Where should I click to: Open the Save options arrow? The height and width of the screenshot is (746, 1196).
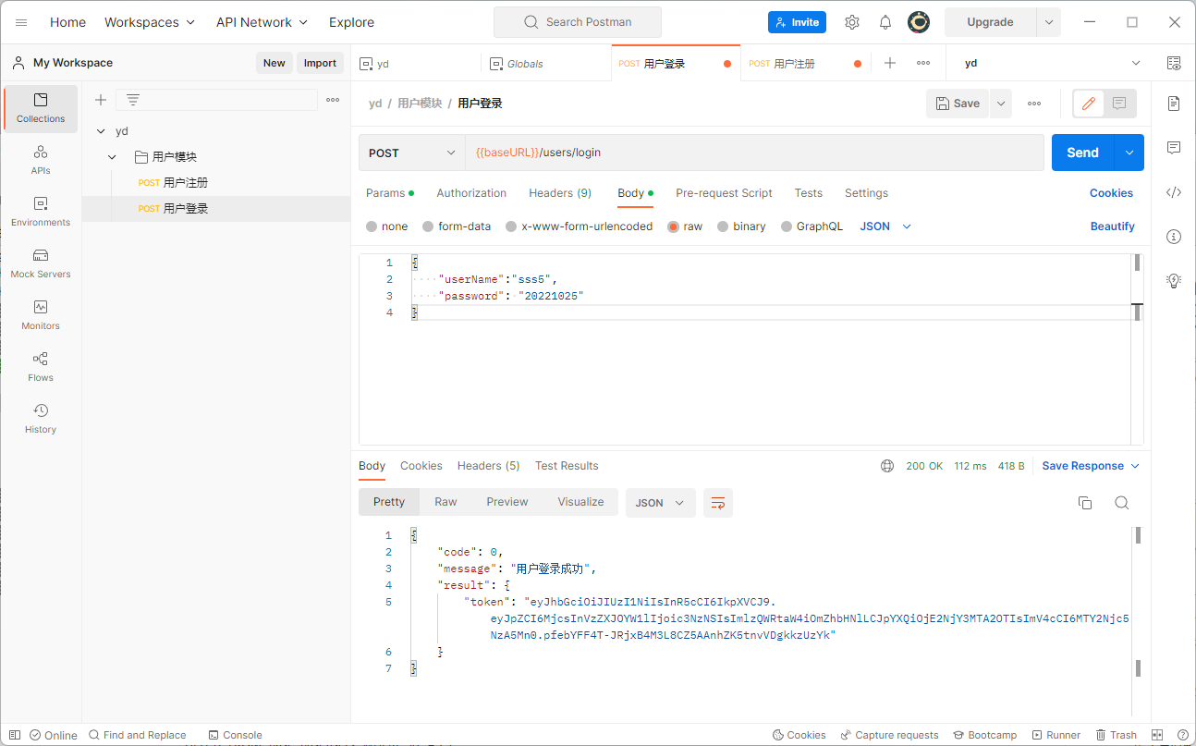(x=1001, y=104)
